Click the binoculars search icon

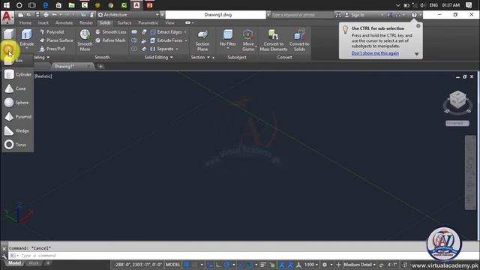coord(338,15)
